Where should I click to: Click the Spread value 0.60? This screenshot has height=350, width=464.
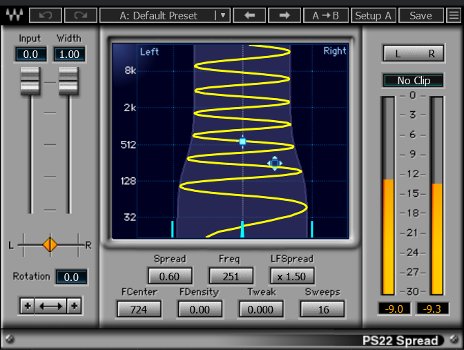point(170,276)
